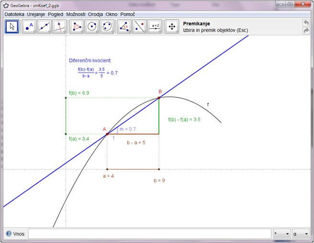Select the Polygon tool

coord(77,26)
